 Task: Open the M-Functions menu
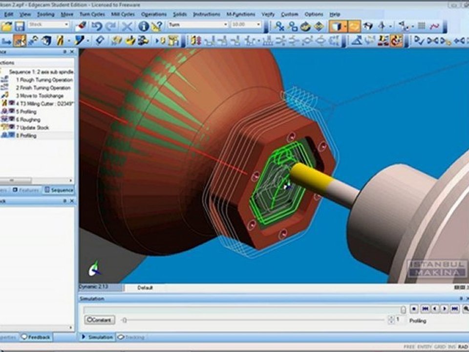240,14
